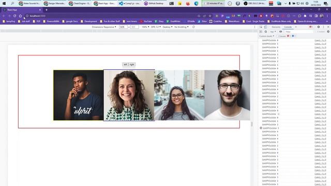Open the browser three-dot menu
The height and width of the screenshot is (186, 331).
click(327, 16)
